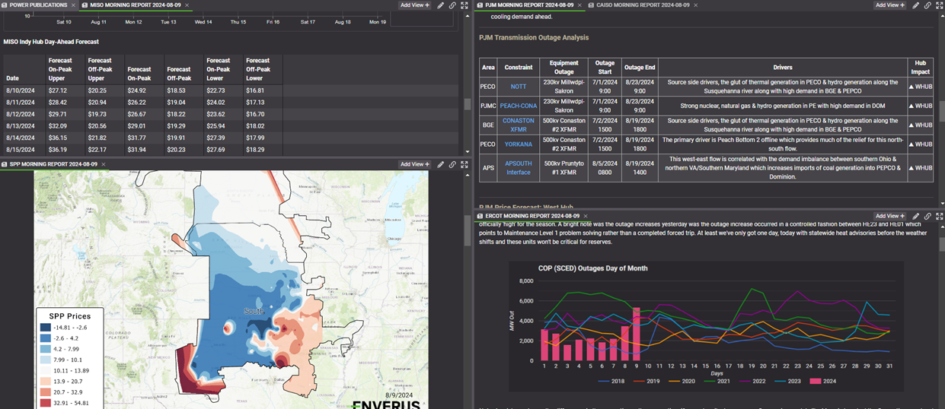Open the CONASTON XFMR constraint link
The width and height of the screenshot is (945, 409).
(519, 125)
